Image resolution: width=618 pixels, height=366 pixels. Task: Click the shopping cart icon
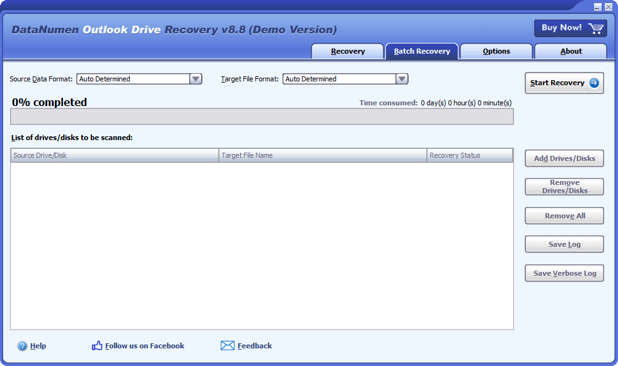pos(595,28)
